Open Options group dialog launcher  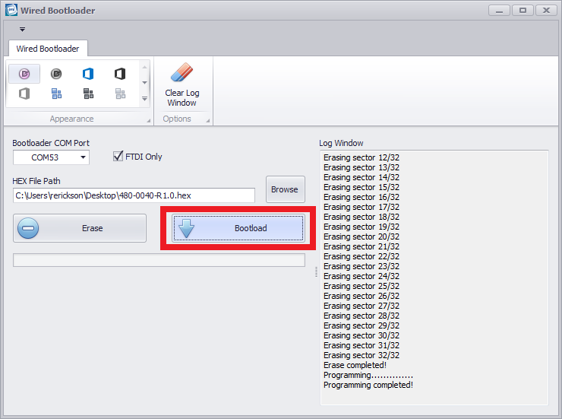point(207,121)
